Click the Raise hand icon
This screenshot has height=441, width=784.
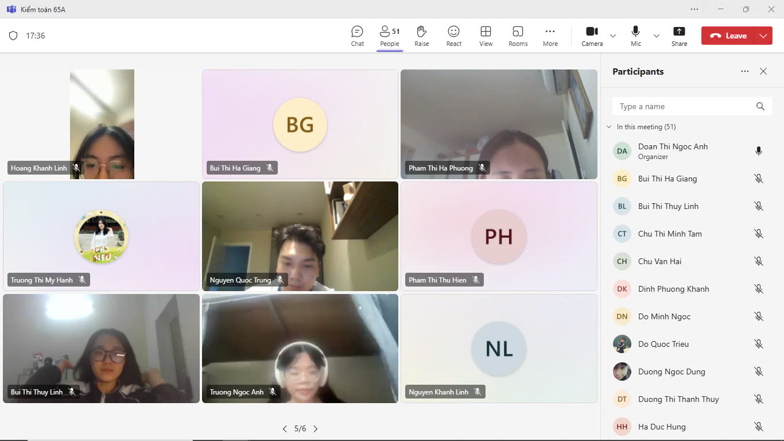point(422,36)
